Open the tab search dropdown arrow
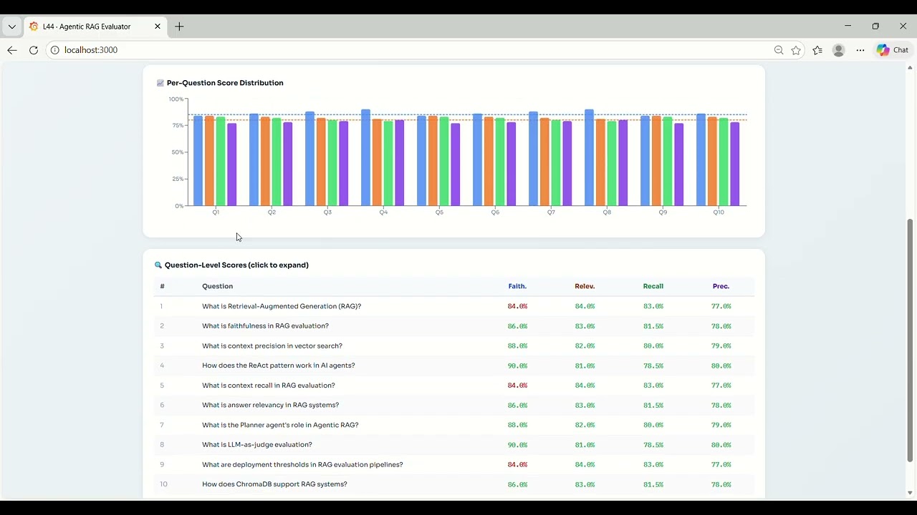Viewport: 917px width, 515px height. coord(12,26)
